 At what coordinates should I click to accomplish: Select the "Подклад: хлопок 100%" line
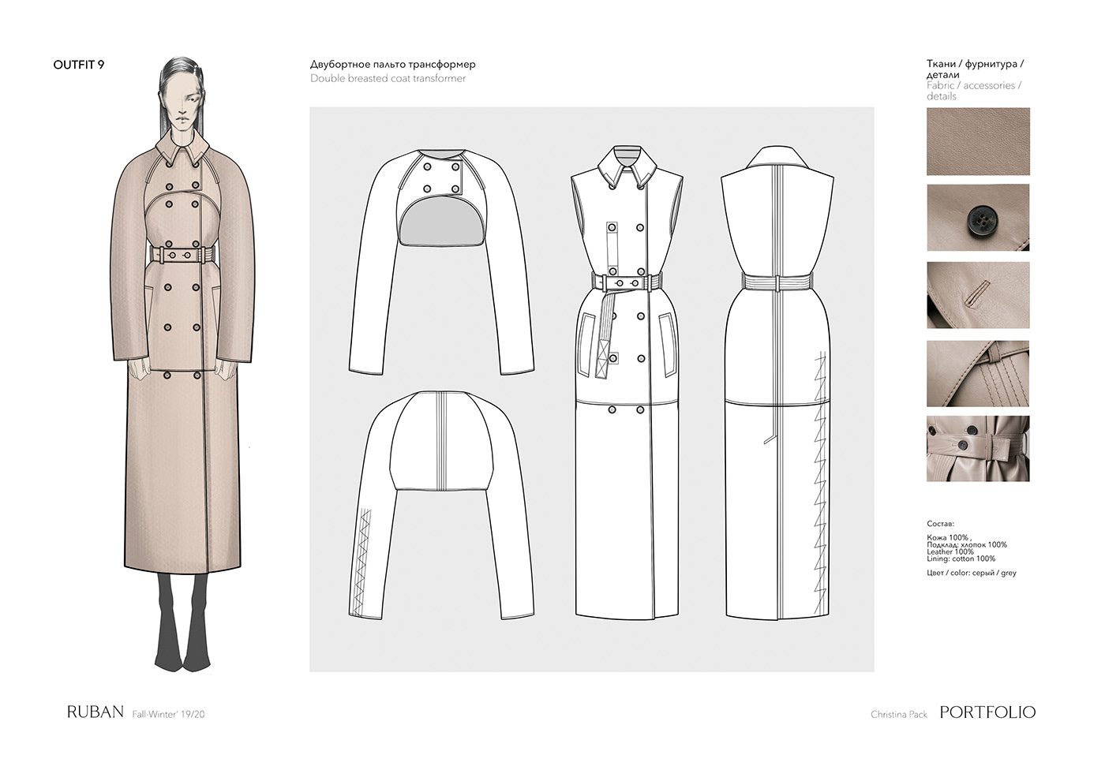(967, 544)
